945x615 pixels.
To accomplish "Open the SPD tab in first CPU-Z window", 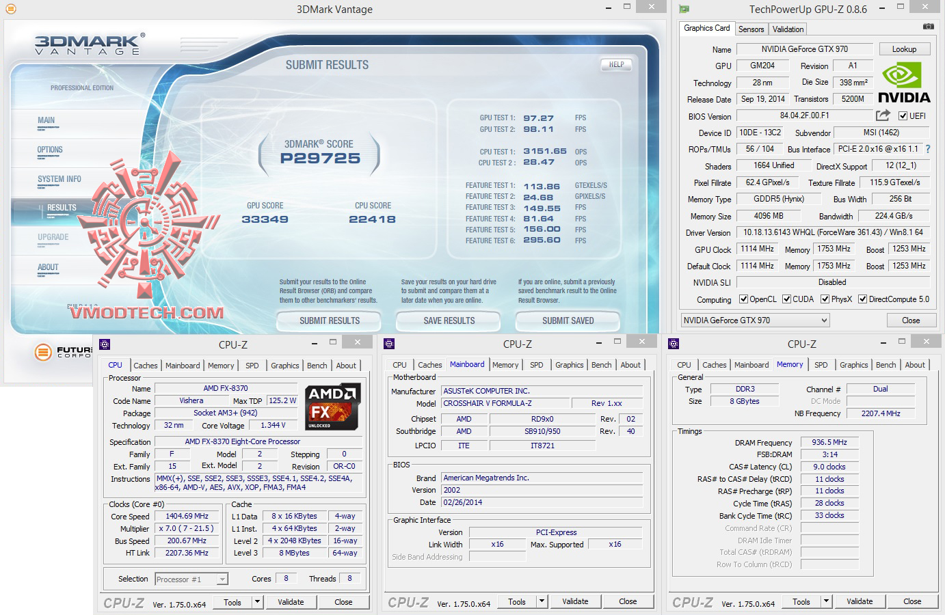I will tap(252, 366).
